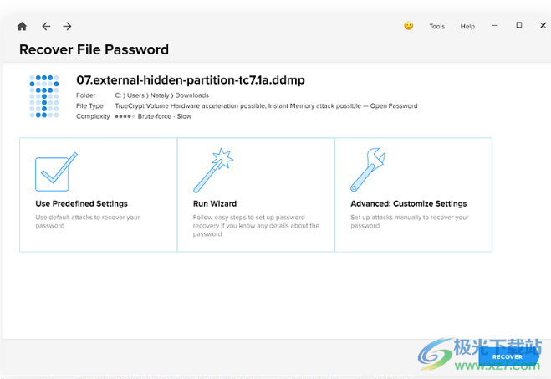
Task: Click the magic wand Wizard icon
Action: tap(213, 171)
